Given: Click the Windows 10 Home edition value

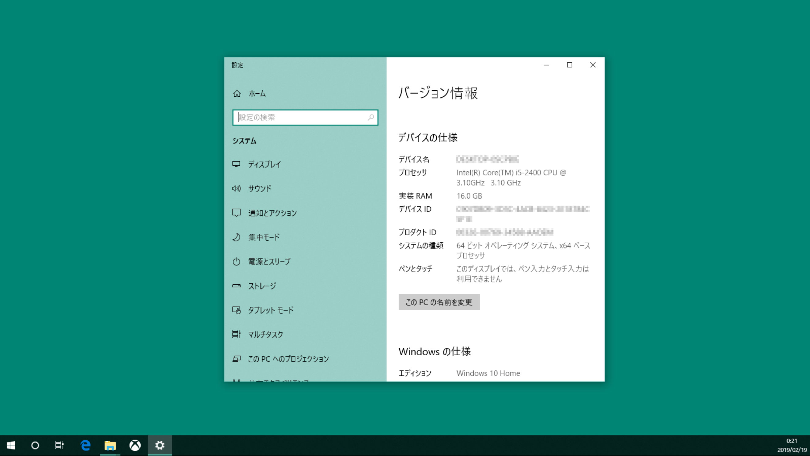Looking at the screenshot, I should click(488, 373).
